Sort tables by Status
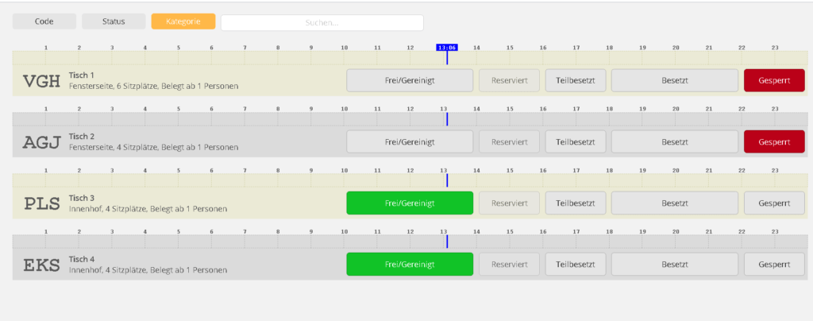Image resolution: width=813 pixels, height=321 pixels. (x=114, y=21)
